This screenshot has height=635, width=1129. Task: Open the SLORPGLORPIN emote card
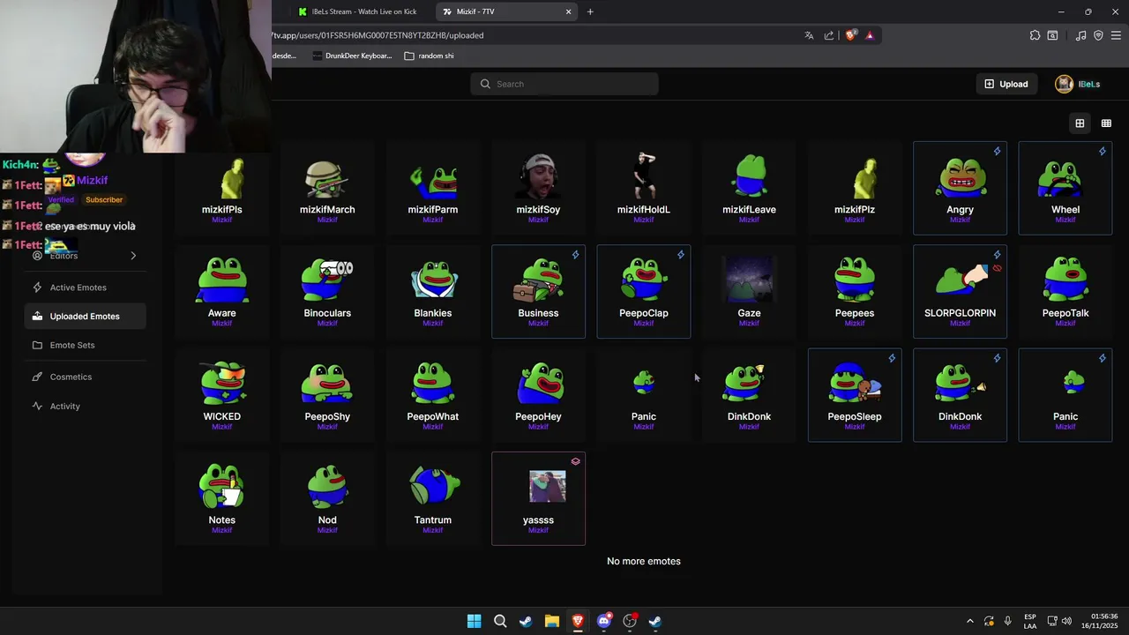(x=960, y=291)
